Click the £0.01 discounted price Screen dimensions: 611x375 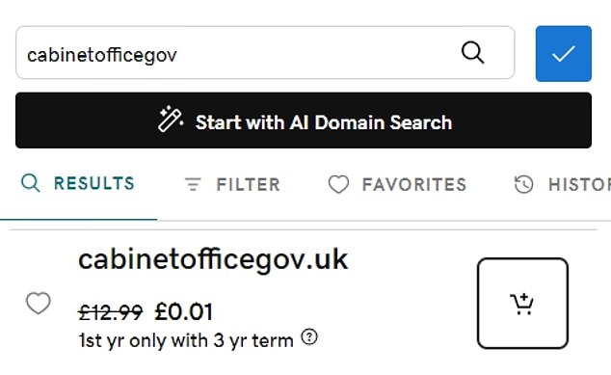[x=183, y=311]
